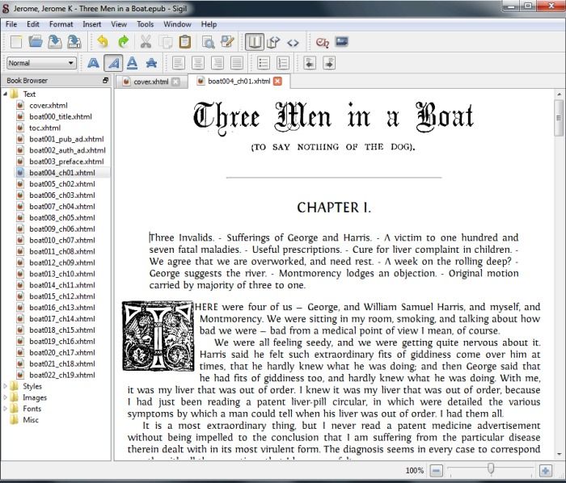This screenshot has width=566, height=483.
Task: Expand the Styles folder
Action: point(5,386)
